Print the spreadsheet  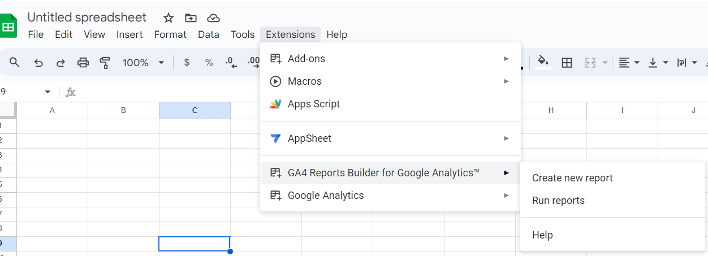[83, 63]
